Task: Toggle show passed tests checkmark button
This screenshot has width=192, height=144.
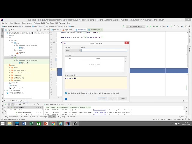Action: pos(9,104)
